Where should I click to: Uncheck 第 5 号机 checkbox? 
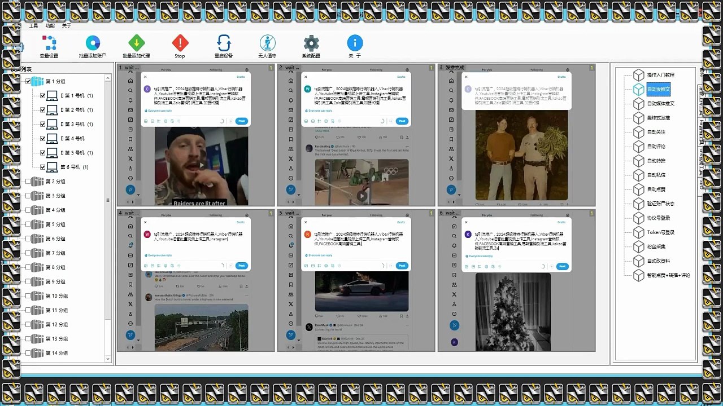[43, 153]
